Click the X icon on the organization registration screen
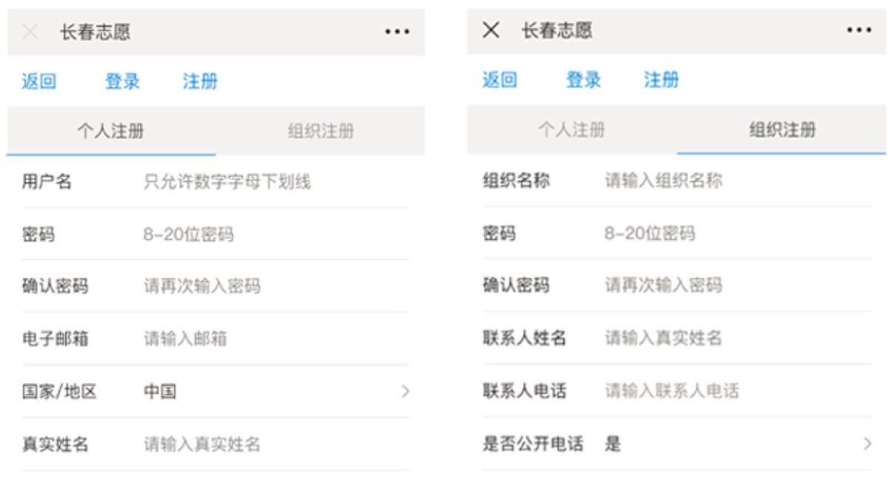 (491, 30)
